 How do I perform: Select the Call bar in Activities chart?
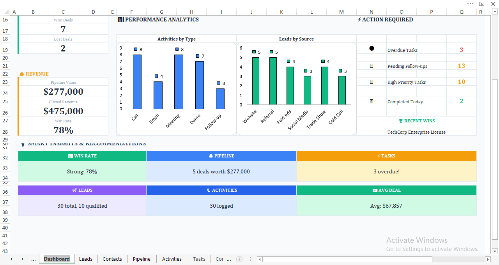137,82
